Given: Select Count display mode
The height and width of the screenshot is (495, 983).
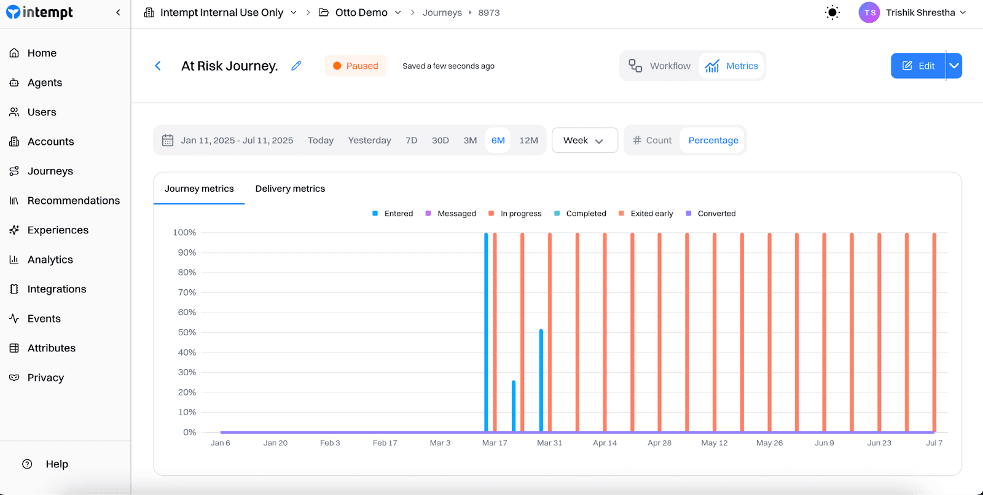Looking at the screenshot, I should [x=652, y=140].
